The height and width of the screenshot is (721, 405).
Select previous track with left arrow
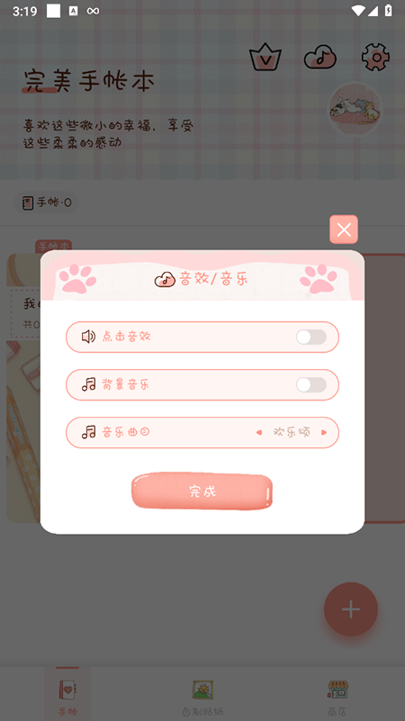[x=259, y=432]
